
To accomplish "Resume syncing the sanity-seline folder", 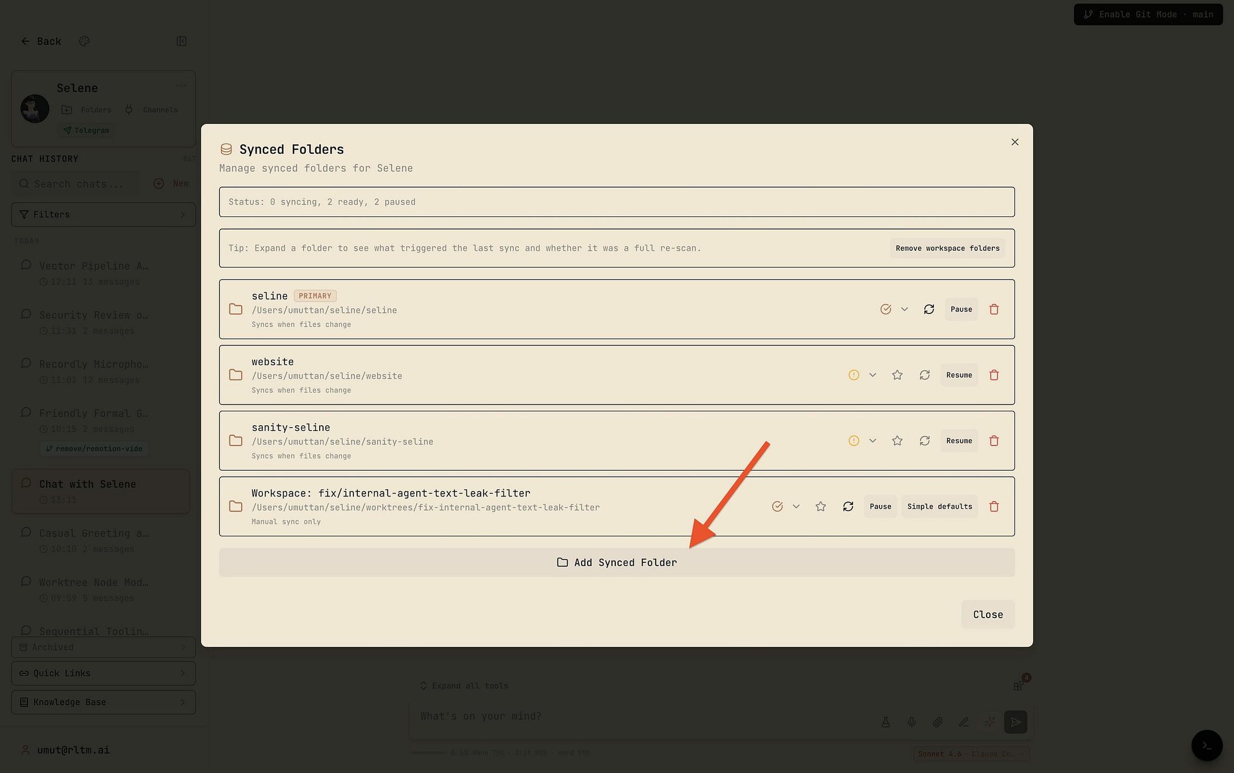I will [x=959, y=440].
